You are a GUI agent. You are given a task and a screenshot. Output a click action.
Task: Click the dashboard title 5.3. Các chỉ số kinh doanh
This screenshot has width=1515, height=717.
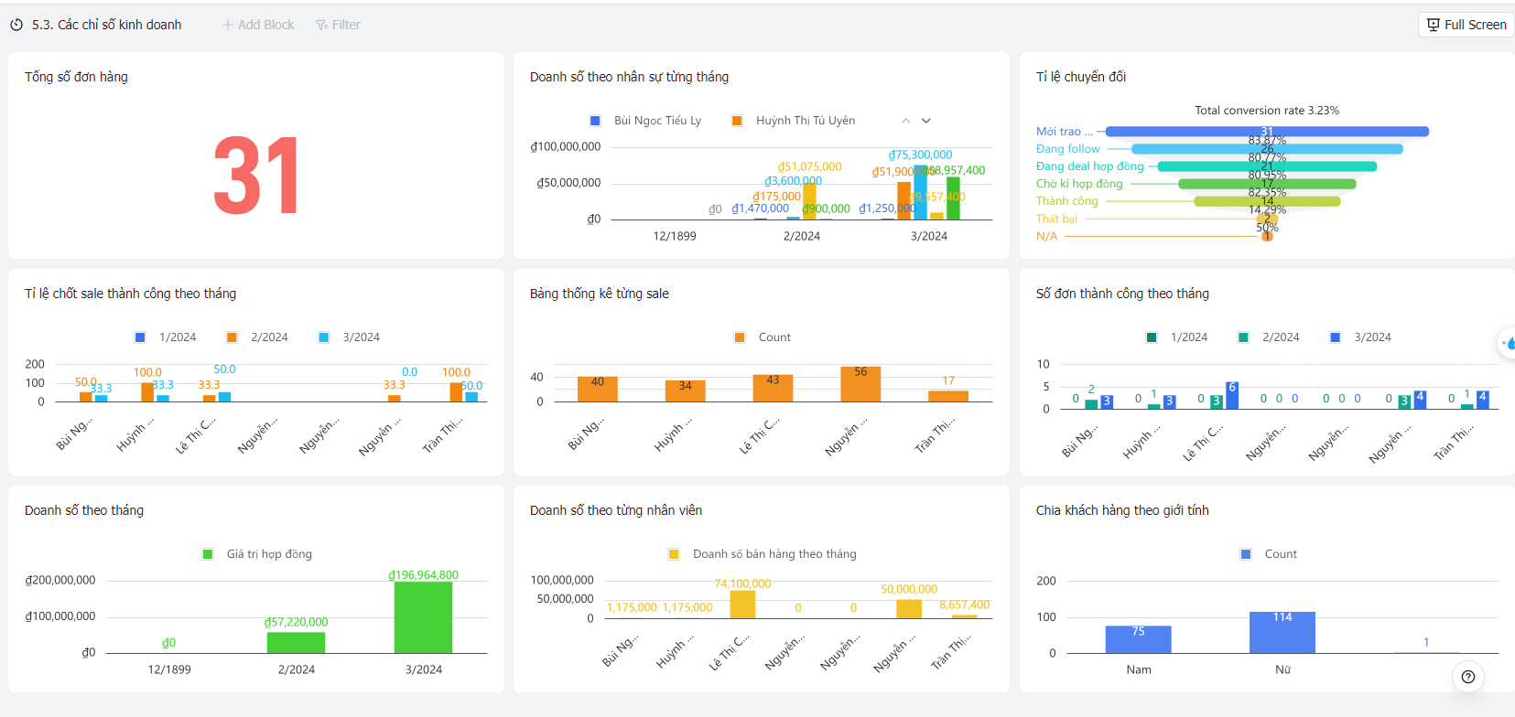[107, 25]
